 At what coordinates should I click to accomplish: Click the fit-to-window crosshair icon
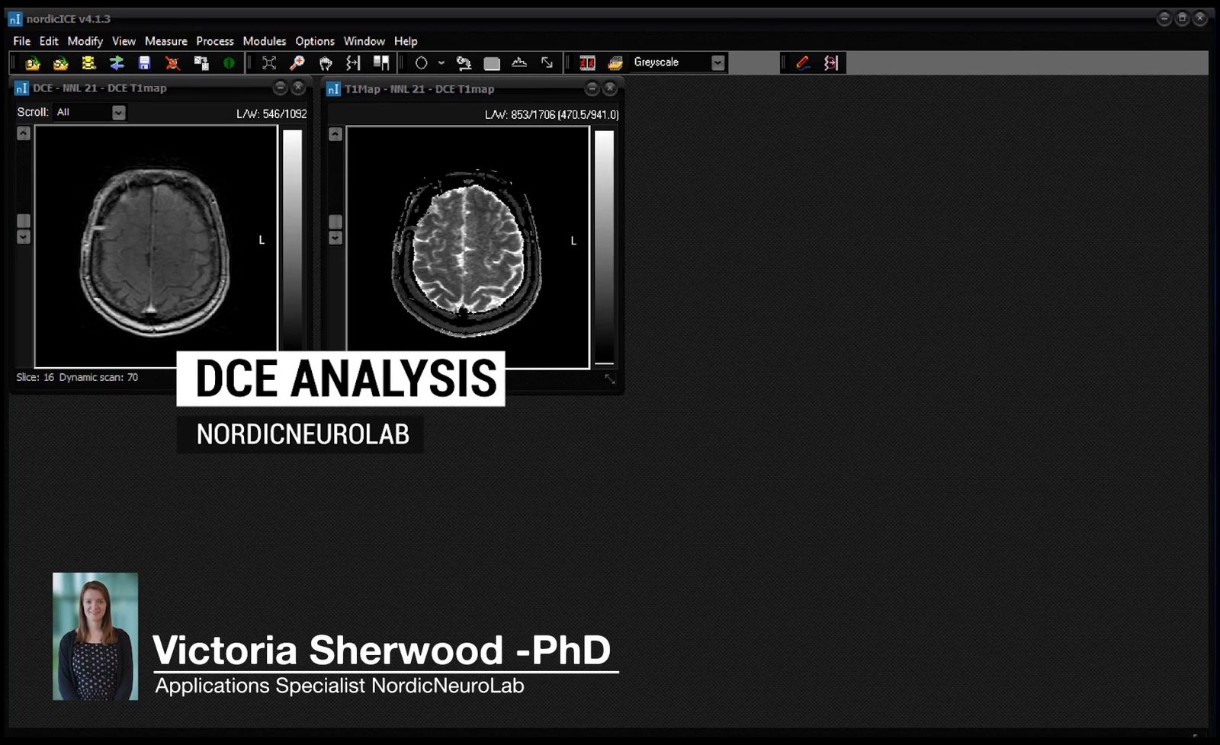270,63
